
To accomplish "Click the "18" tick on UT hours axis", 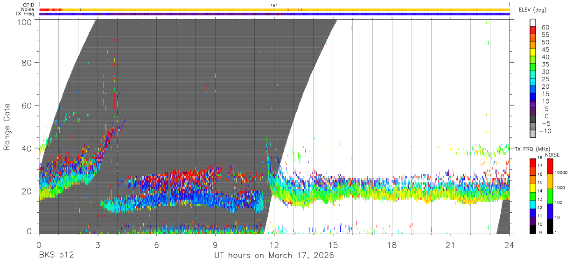I will [x=392, y=245].
